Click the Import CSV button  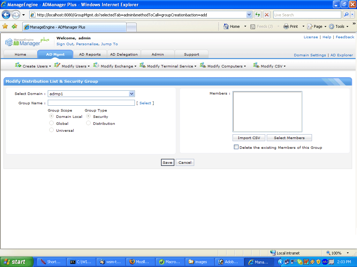click(249, 138)
